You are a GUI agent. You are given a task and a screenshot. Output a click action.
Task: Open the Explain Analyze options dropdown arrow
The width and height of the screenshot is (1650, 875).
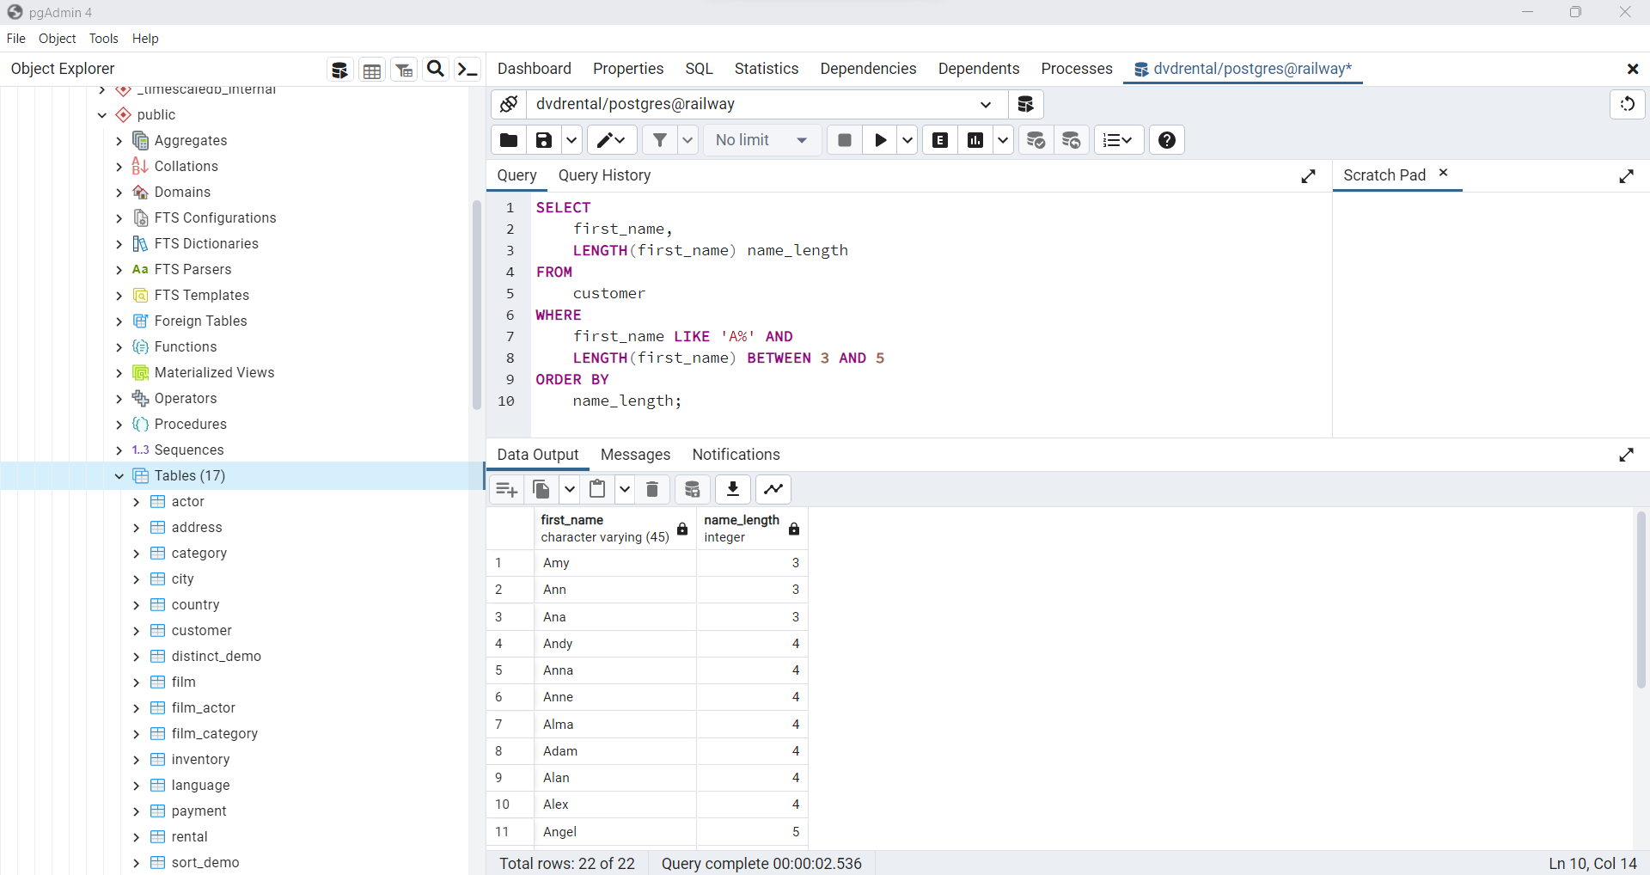pos(1003,140)
